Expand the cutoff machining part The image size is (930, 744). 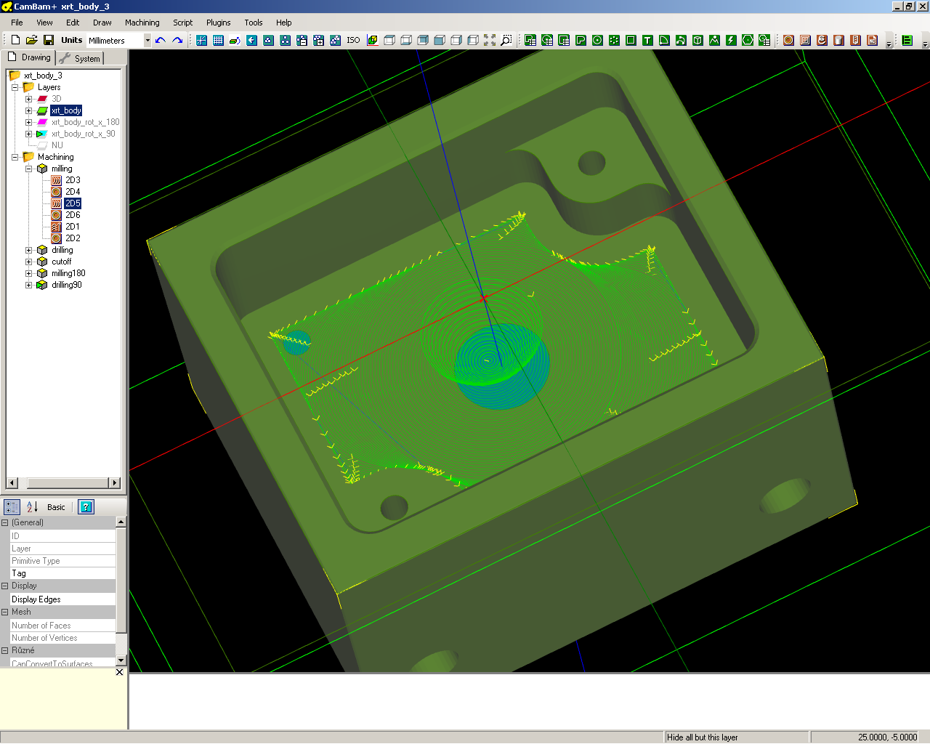tap(29, 262)
